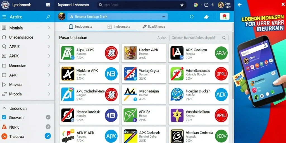The height and width of the screenshot is (143, 286).
Task: Click the Tradovra orange icon
Action: 4,136
